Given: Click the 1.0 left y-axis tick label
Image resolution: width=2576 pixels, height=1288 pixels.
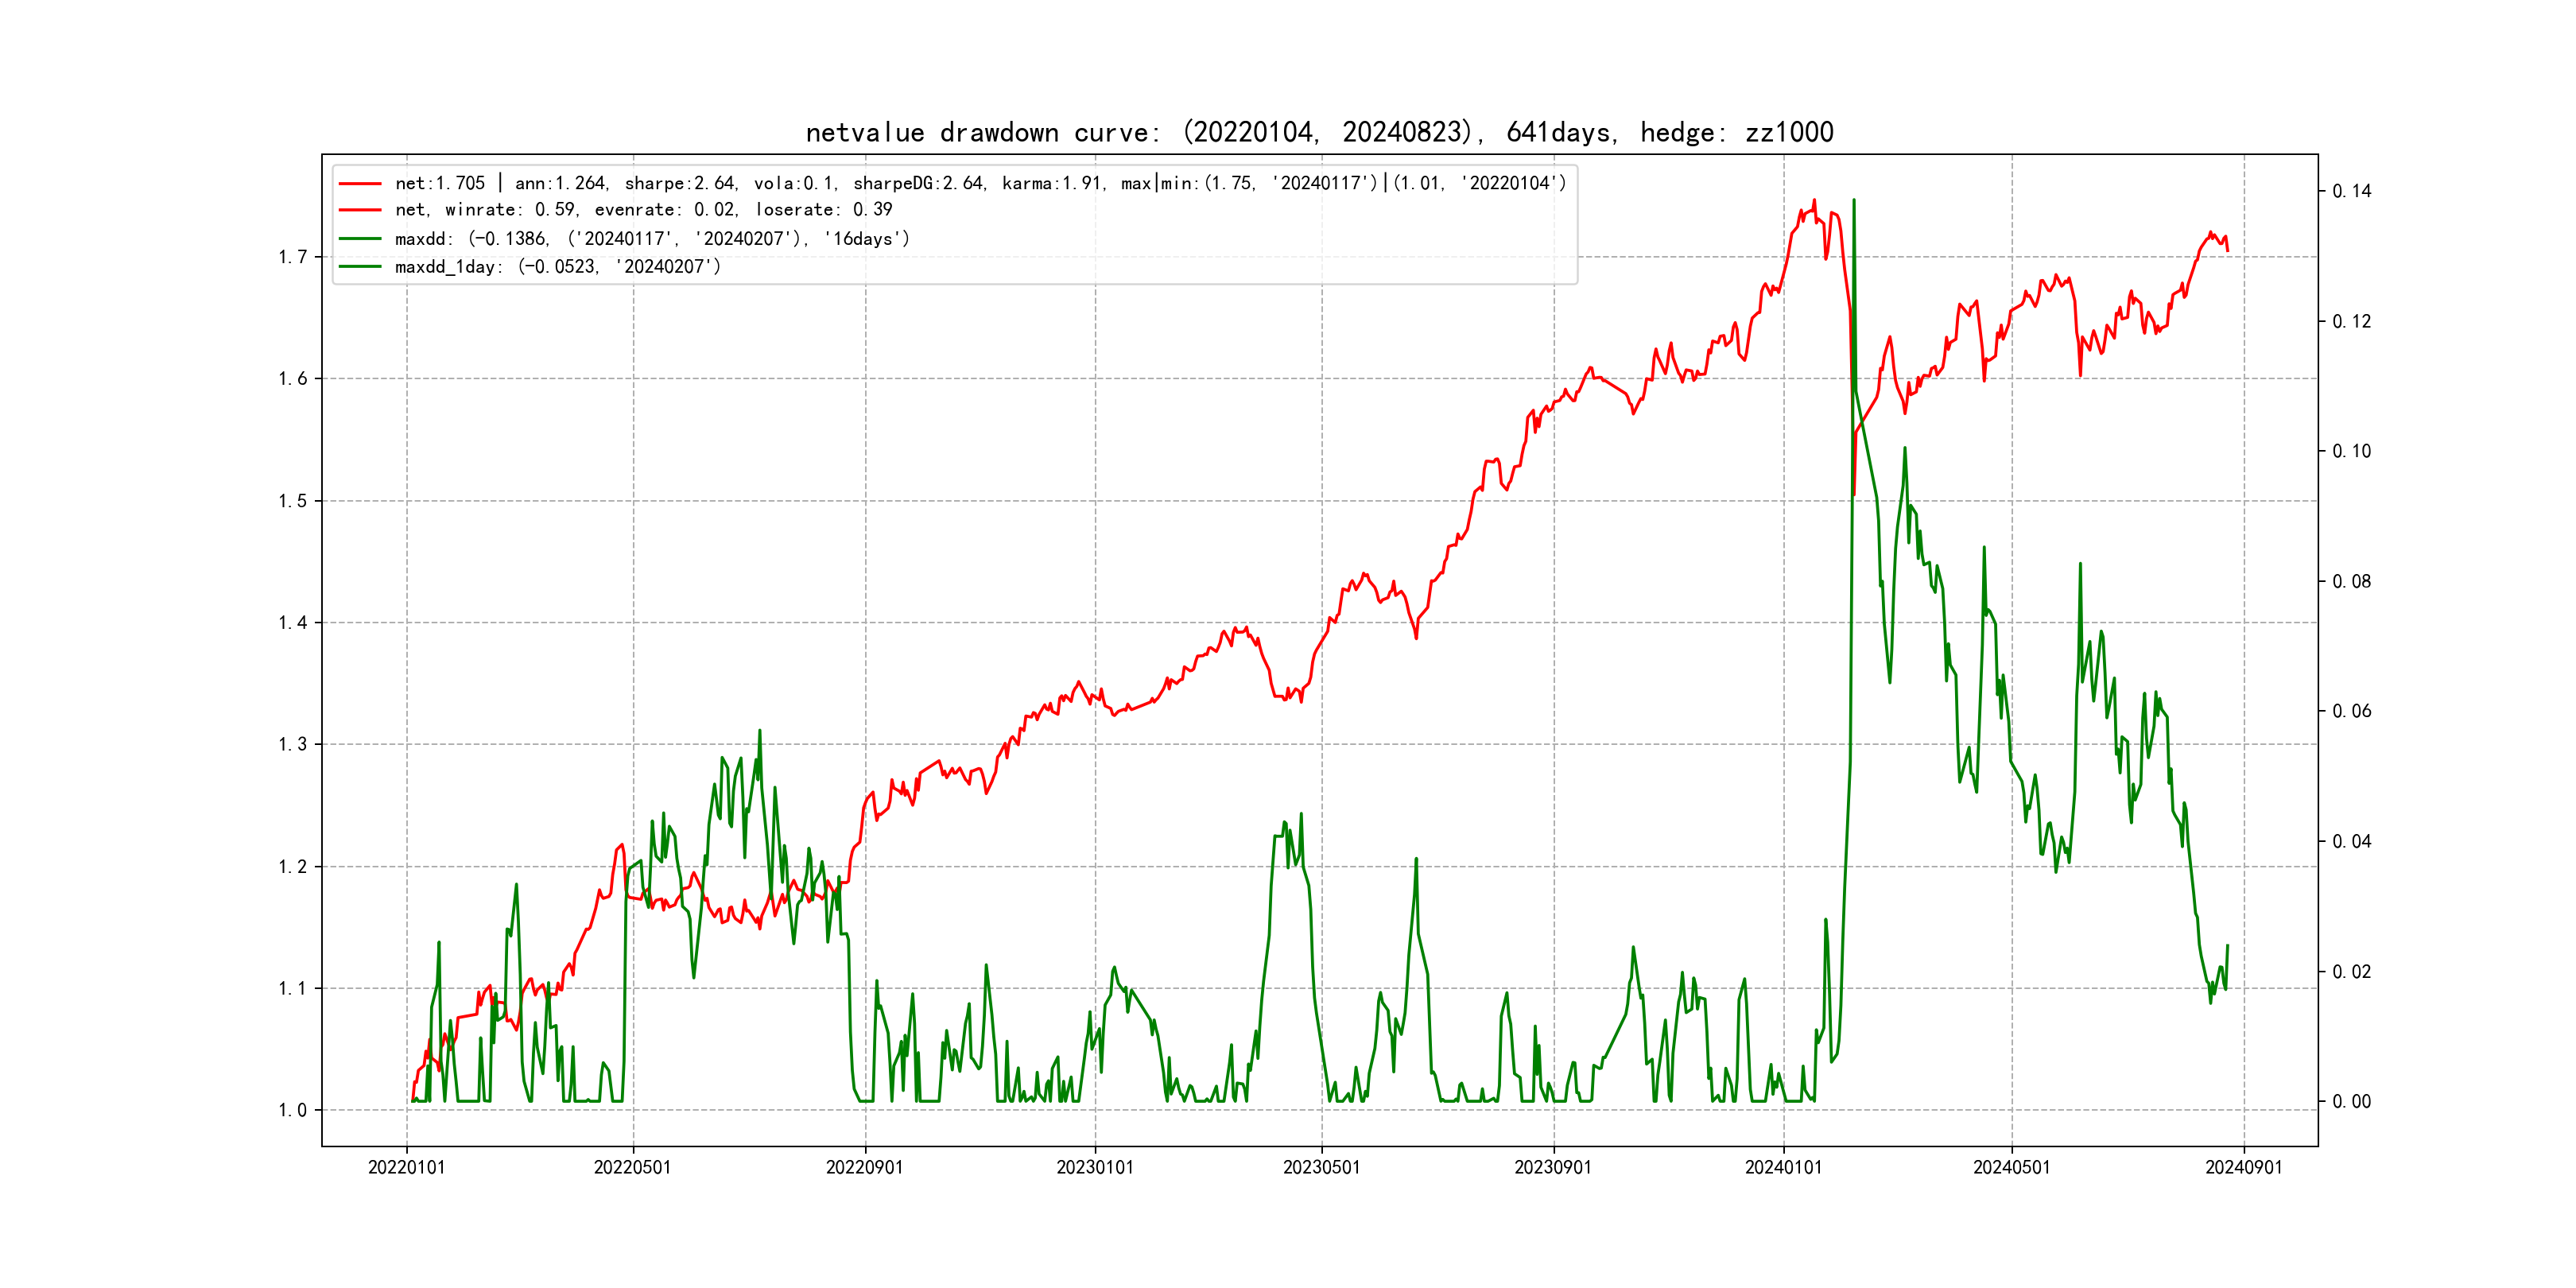Looking at the screenshot, I should click(x=292, y=1111).
